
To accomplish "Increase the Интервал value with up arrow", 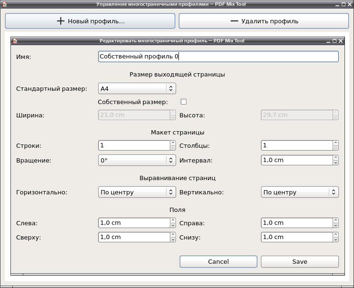I will pyautogui.click(x=335, y=158).
